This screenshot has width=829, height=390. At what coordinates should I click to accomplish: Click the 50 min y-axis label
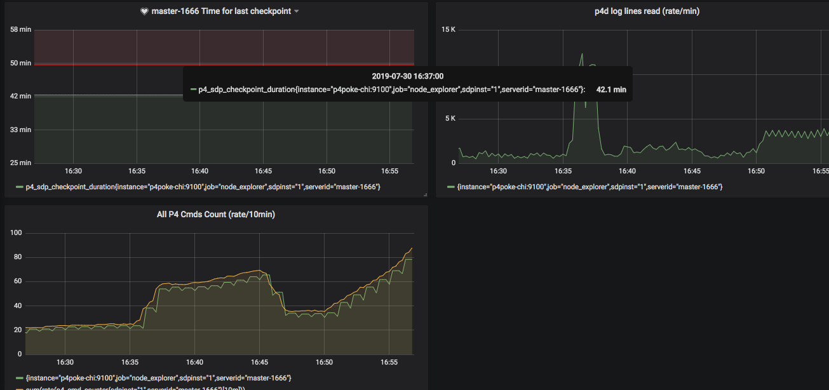[21, 63]
